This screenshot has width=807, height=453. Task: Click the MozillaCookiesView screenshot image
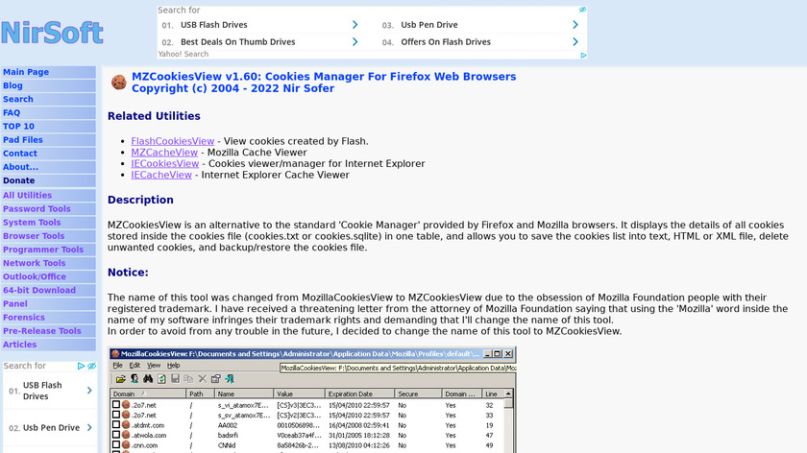(x=312, y=400)
